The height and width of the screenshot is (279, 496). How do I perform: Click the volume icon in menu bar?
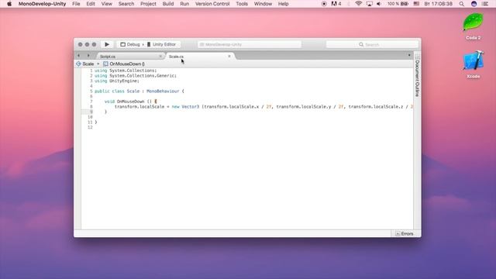379,4
